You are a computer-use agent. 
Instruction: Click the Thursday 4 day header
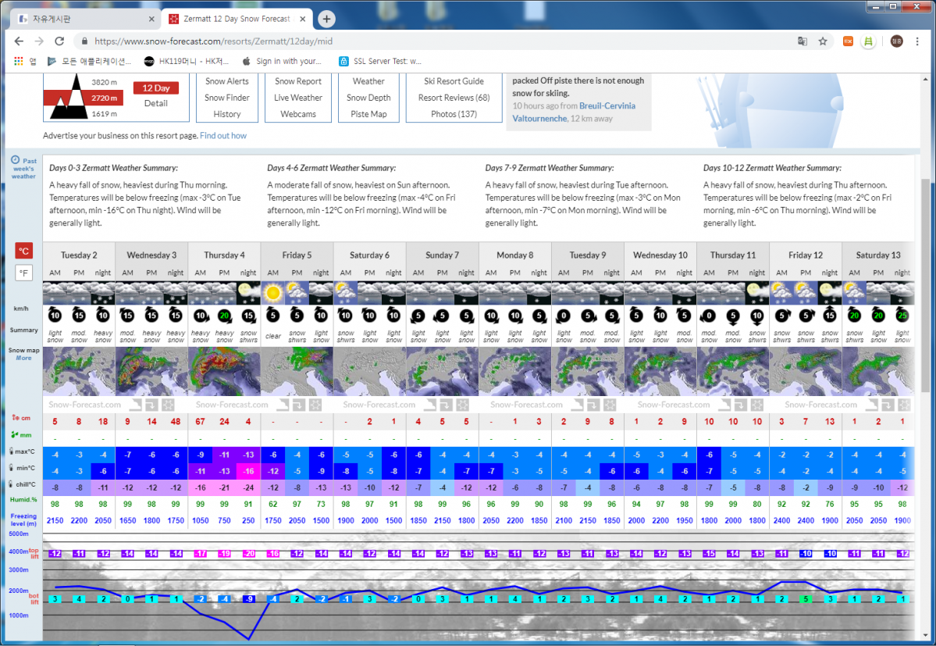(225, 255)
